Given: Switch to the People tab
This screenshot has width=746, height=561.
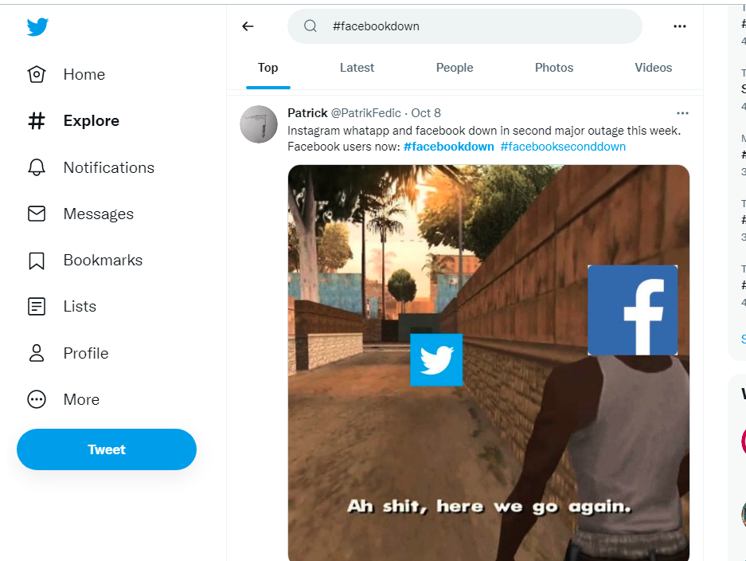Looking at the screenshot, I should point(455,68).
